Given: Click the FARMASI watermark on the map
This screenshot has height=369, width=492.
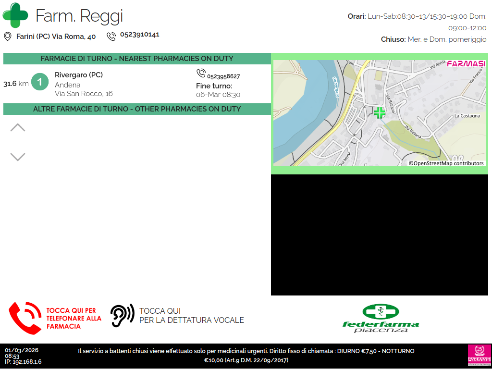Looking at the screenshot, I should [466, 64].
